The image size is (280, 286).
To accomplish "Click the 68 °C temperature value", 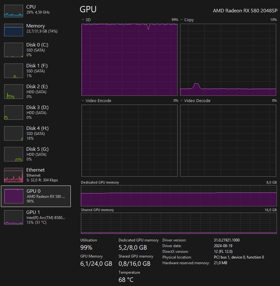I will [126, 280].
